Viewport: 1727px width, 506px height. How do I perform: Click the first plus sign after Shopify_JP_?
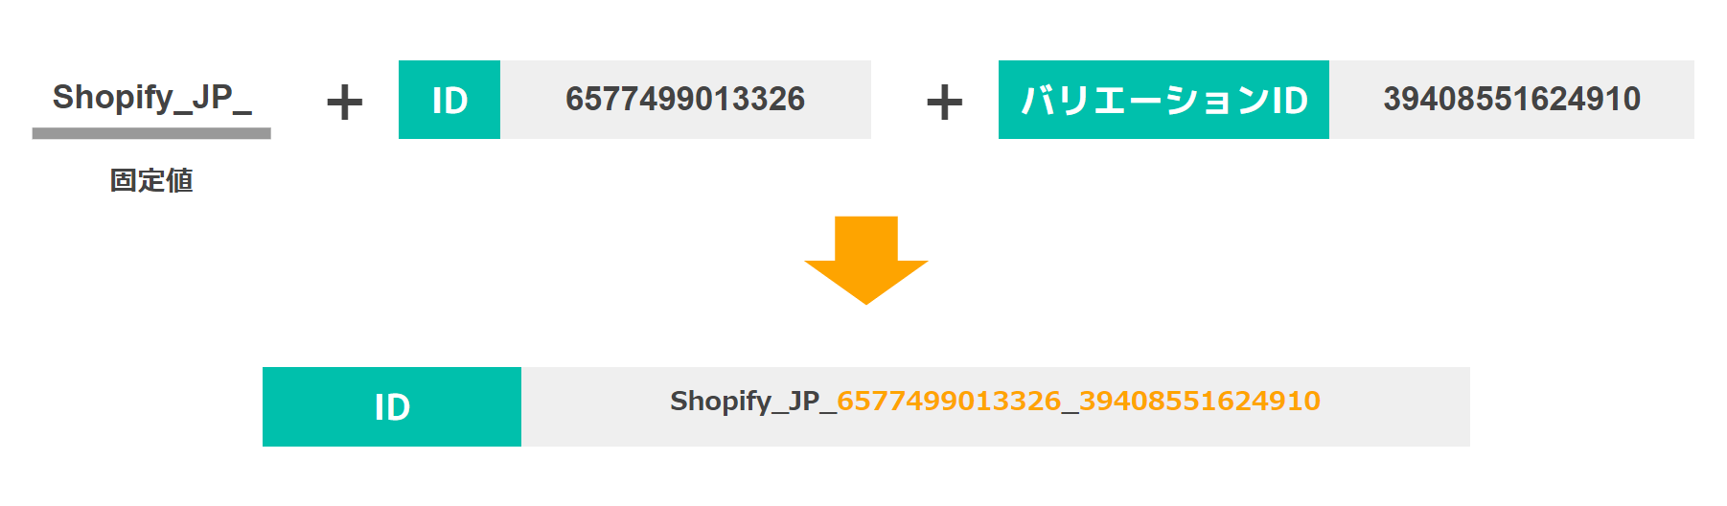tap(345, 103)
